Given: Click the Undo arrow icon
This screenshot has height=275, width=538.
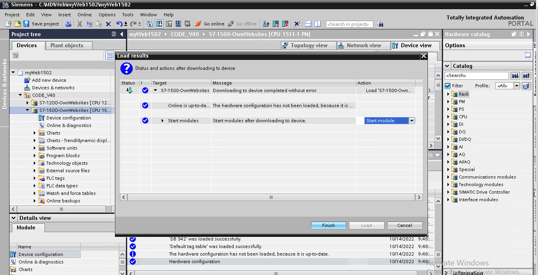Looking at the screenshot, I should (119, 24).
